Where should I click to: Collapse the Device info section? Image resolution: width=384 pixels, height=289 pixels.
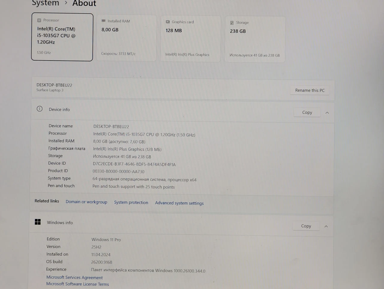327,113
